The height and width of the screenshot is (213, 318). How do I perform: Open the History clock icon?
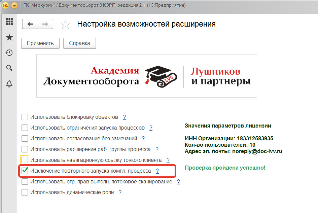click(x=9, y=53)
